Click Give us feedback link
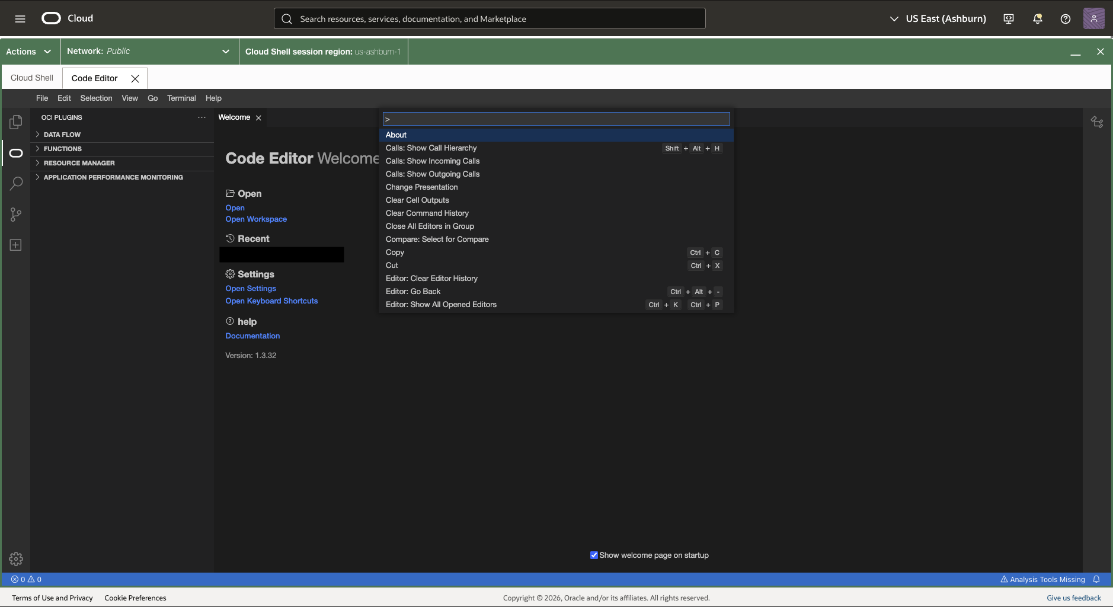 (1073, 598)
